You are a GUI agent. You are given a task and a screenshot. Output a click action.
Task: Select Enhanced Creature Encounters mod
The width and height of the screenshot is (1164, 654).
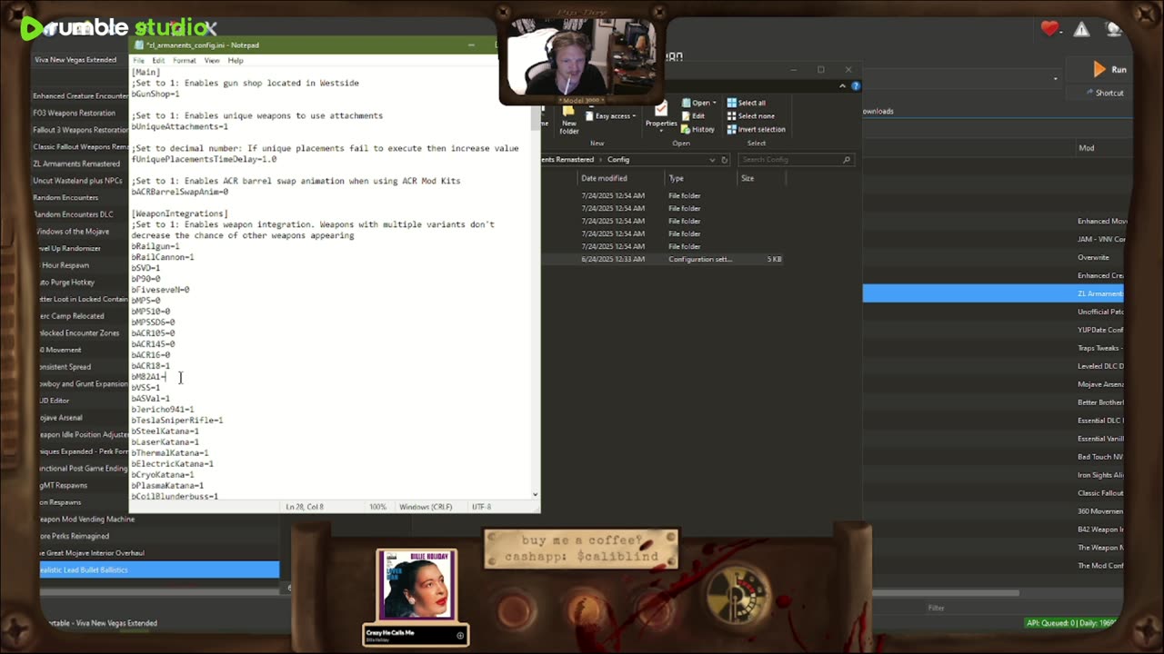(x=81, y=95)
